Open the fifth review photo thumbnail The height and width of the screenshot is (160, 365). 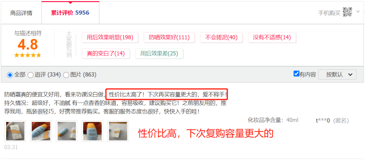click(x=118, y=131)
